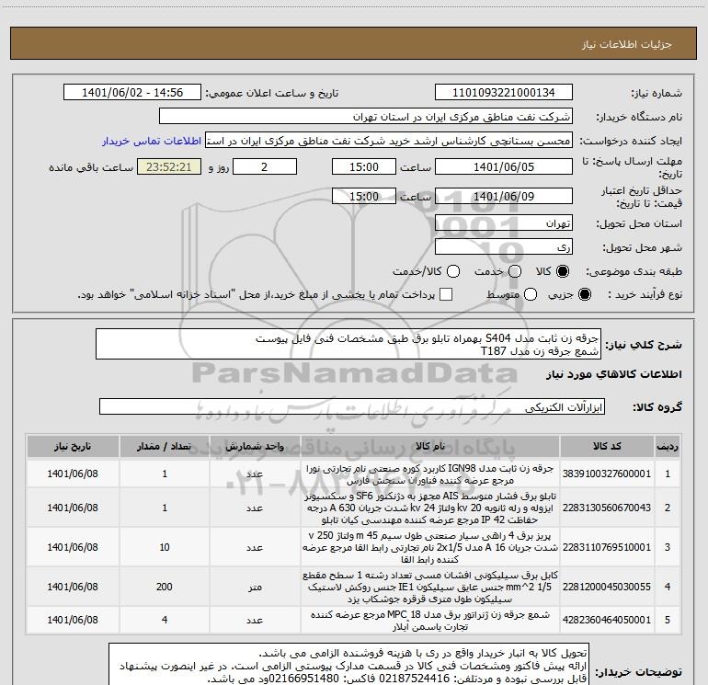Viewport: 708px width, 685px height.
Task: Click the silicone power cable item name
Action: pyautogui.click(x=430, y=587)
